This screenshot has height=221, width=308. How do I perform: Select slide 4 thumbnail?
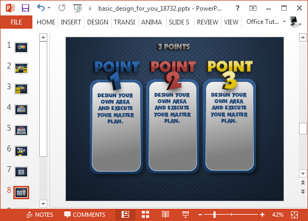pos(21,109)
